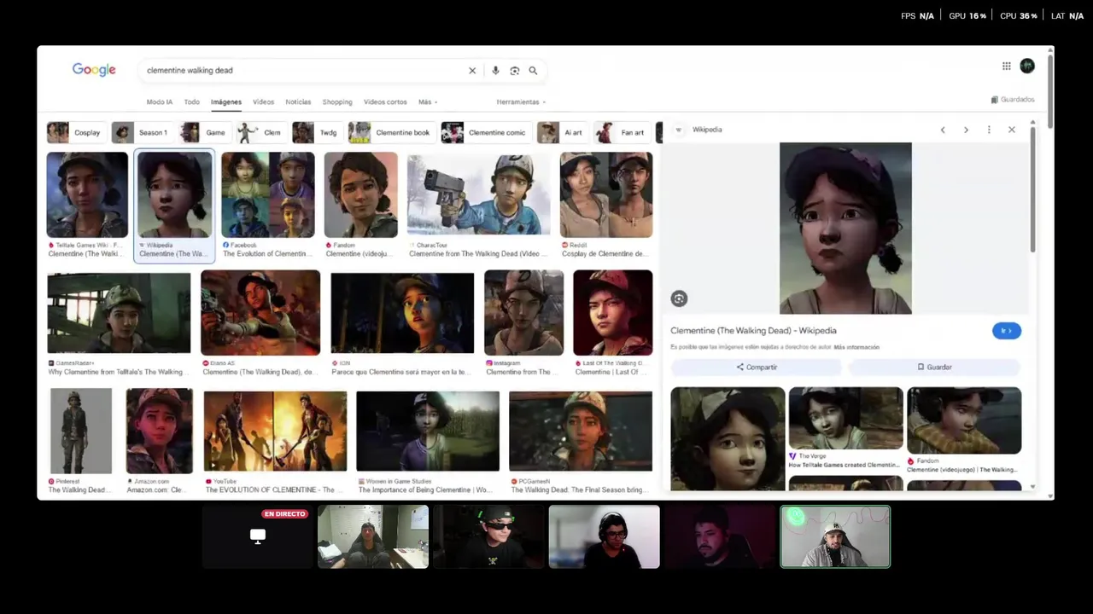Switch to Videos tab

[264, 101]
